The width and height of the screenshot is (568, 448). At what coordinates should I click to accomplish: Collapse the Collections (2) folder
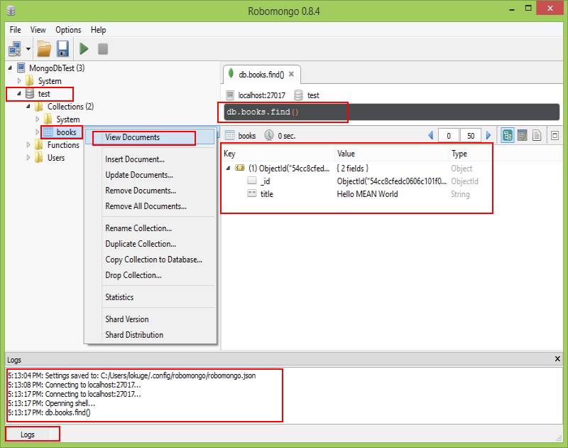(x=28, y=106)
